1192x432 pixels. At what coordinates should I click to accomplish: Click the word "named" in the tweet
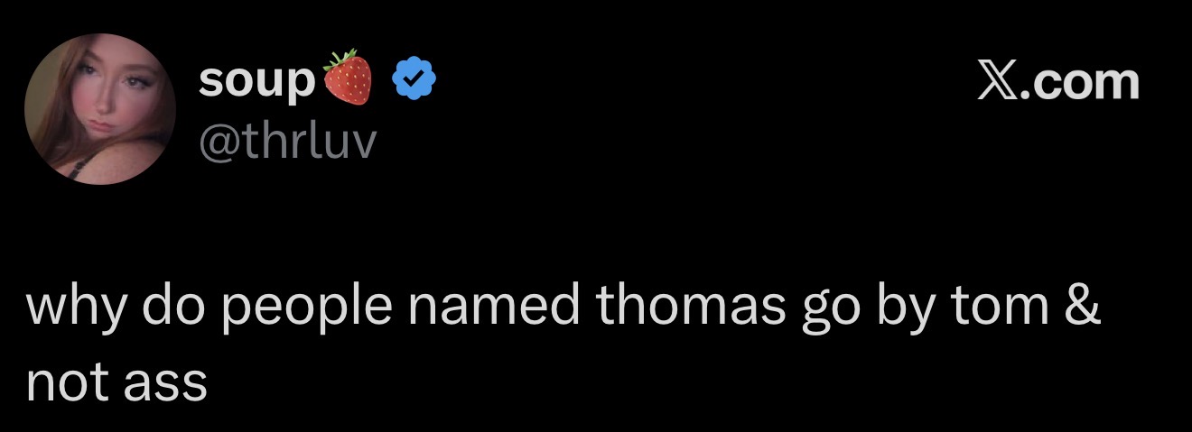point(493,307)
